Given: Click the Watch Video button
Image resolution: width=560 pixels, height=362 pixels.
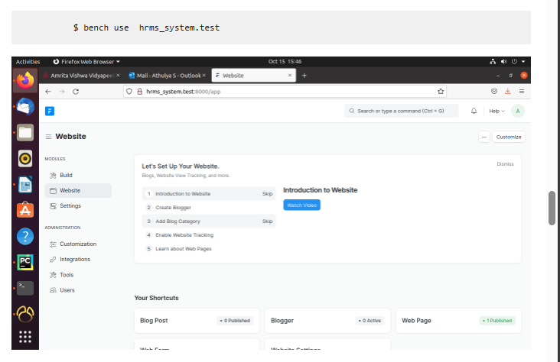Looking at the screenshot, I should tap(301, 205).
